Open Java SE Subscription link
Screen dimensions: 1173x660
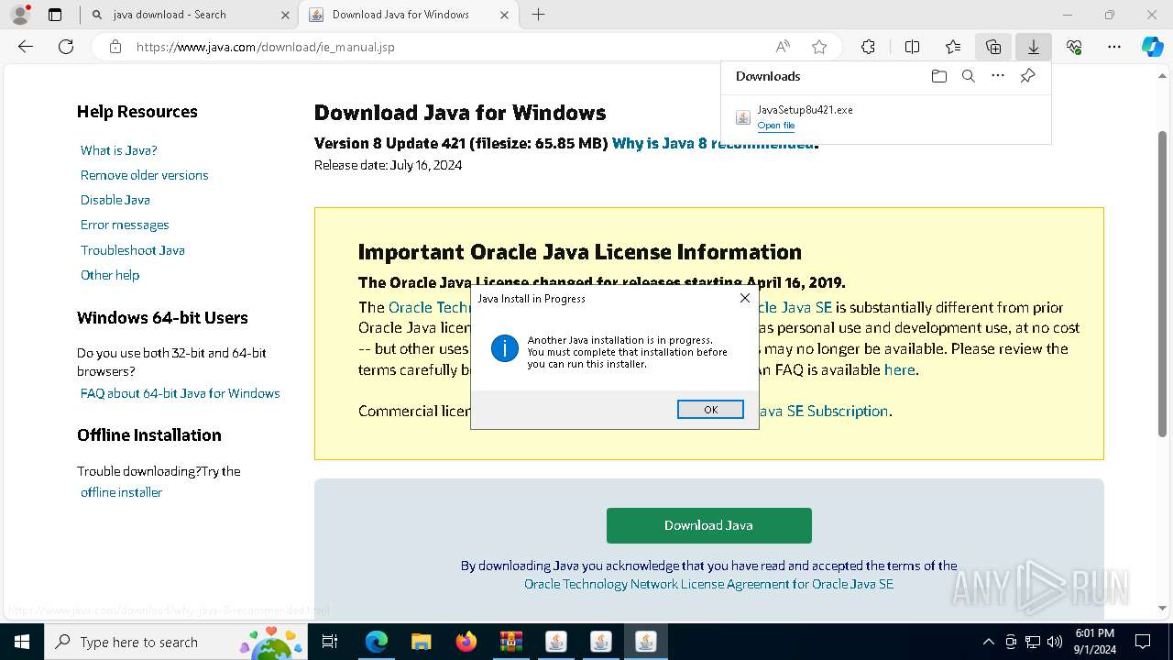pos(824,411)
